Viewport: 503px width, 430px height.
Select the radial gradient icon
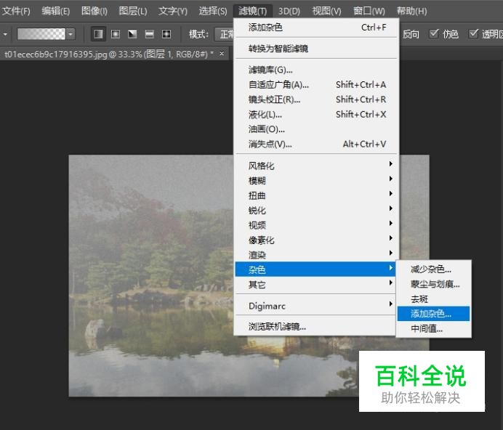(x=116, y=34)
